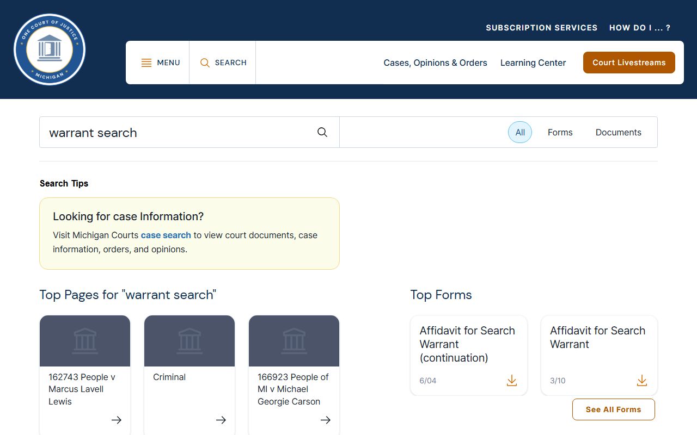Click the courthouse thumbnail above 166923 People of MI

click(x=294, y=341)
